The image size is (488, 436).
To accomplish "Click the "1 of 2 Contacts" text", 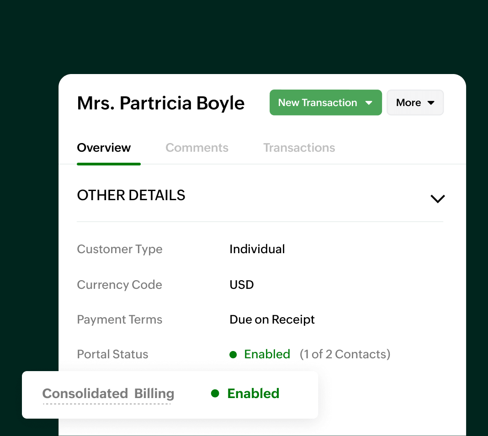I will (345, 354).
